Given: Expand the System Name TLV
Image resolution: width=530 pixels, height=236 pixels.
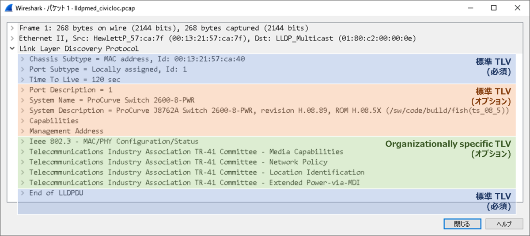Looking at the screenshot, I should click(23, 100).
